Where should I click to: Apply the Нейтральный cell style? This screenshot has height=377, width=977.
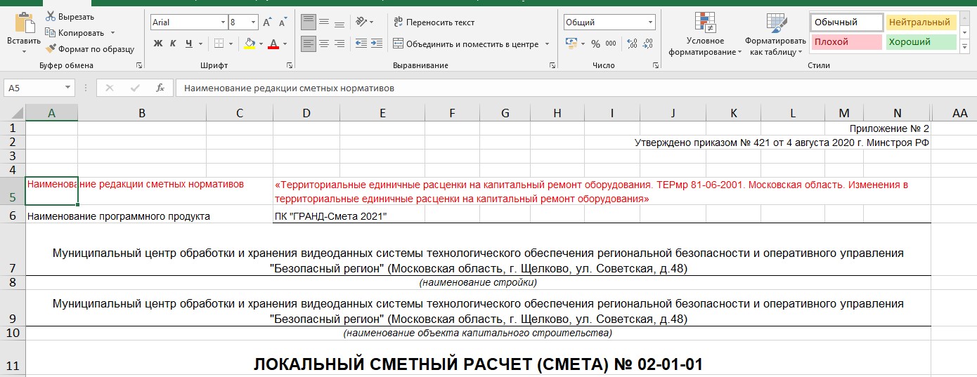pos(921,22)
